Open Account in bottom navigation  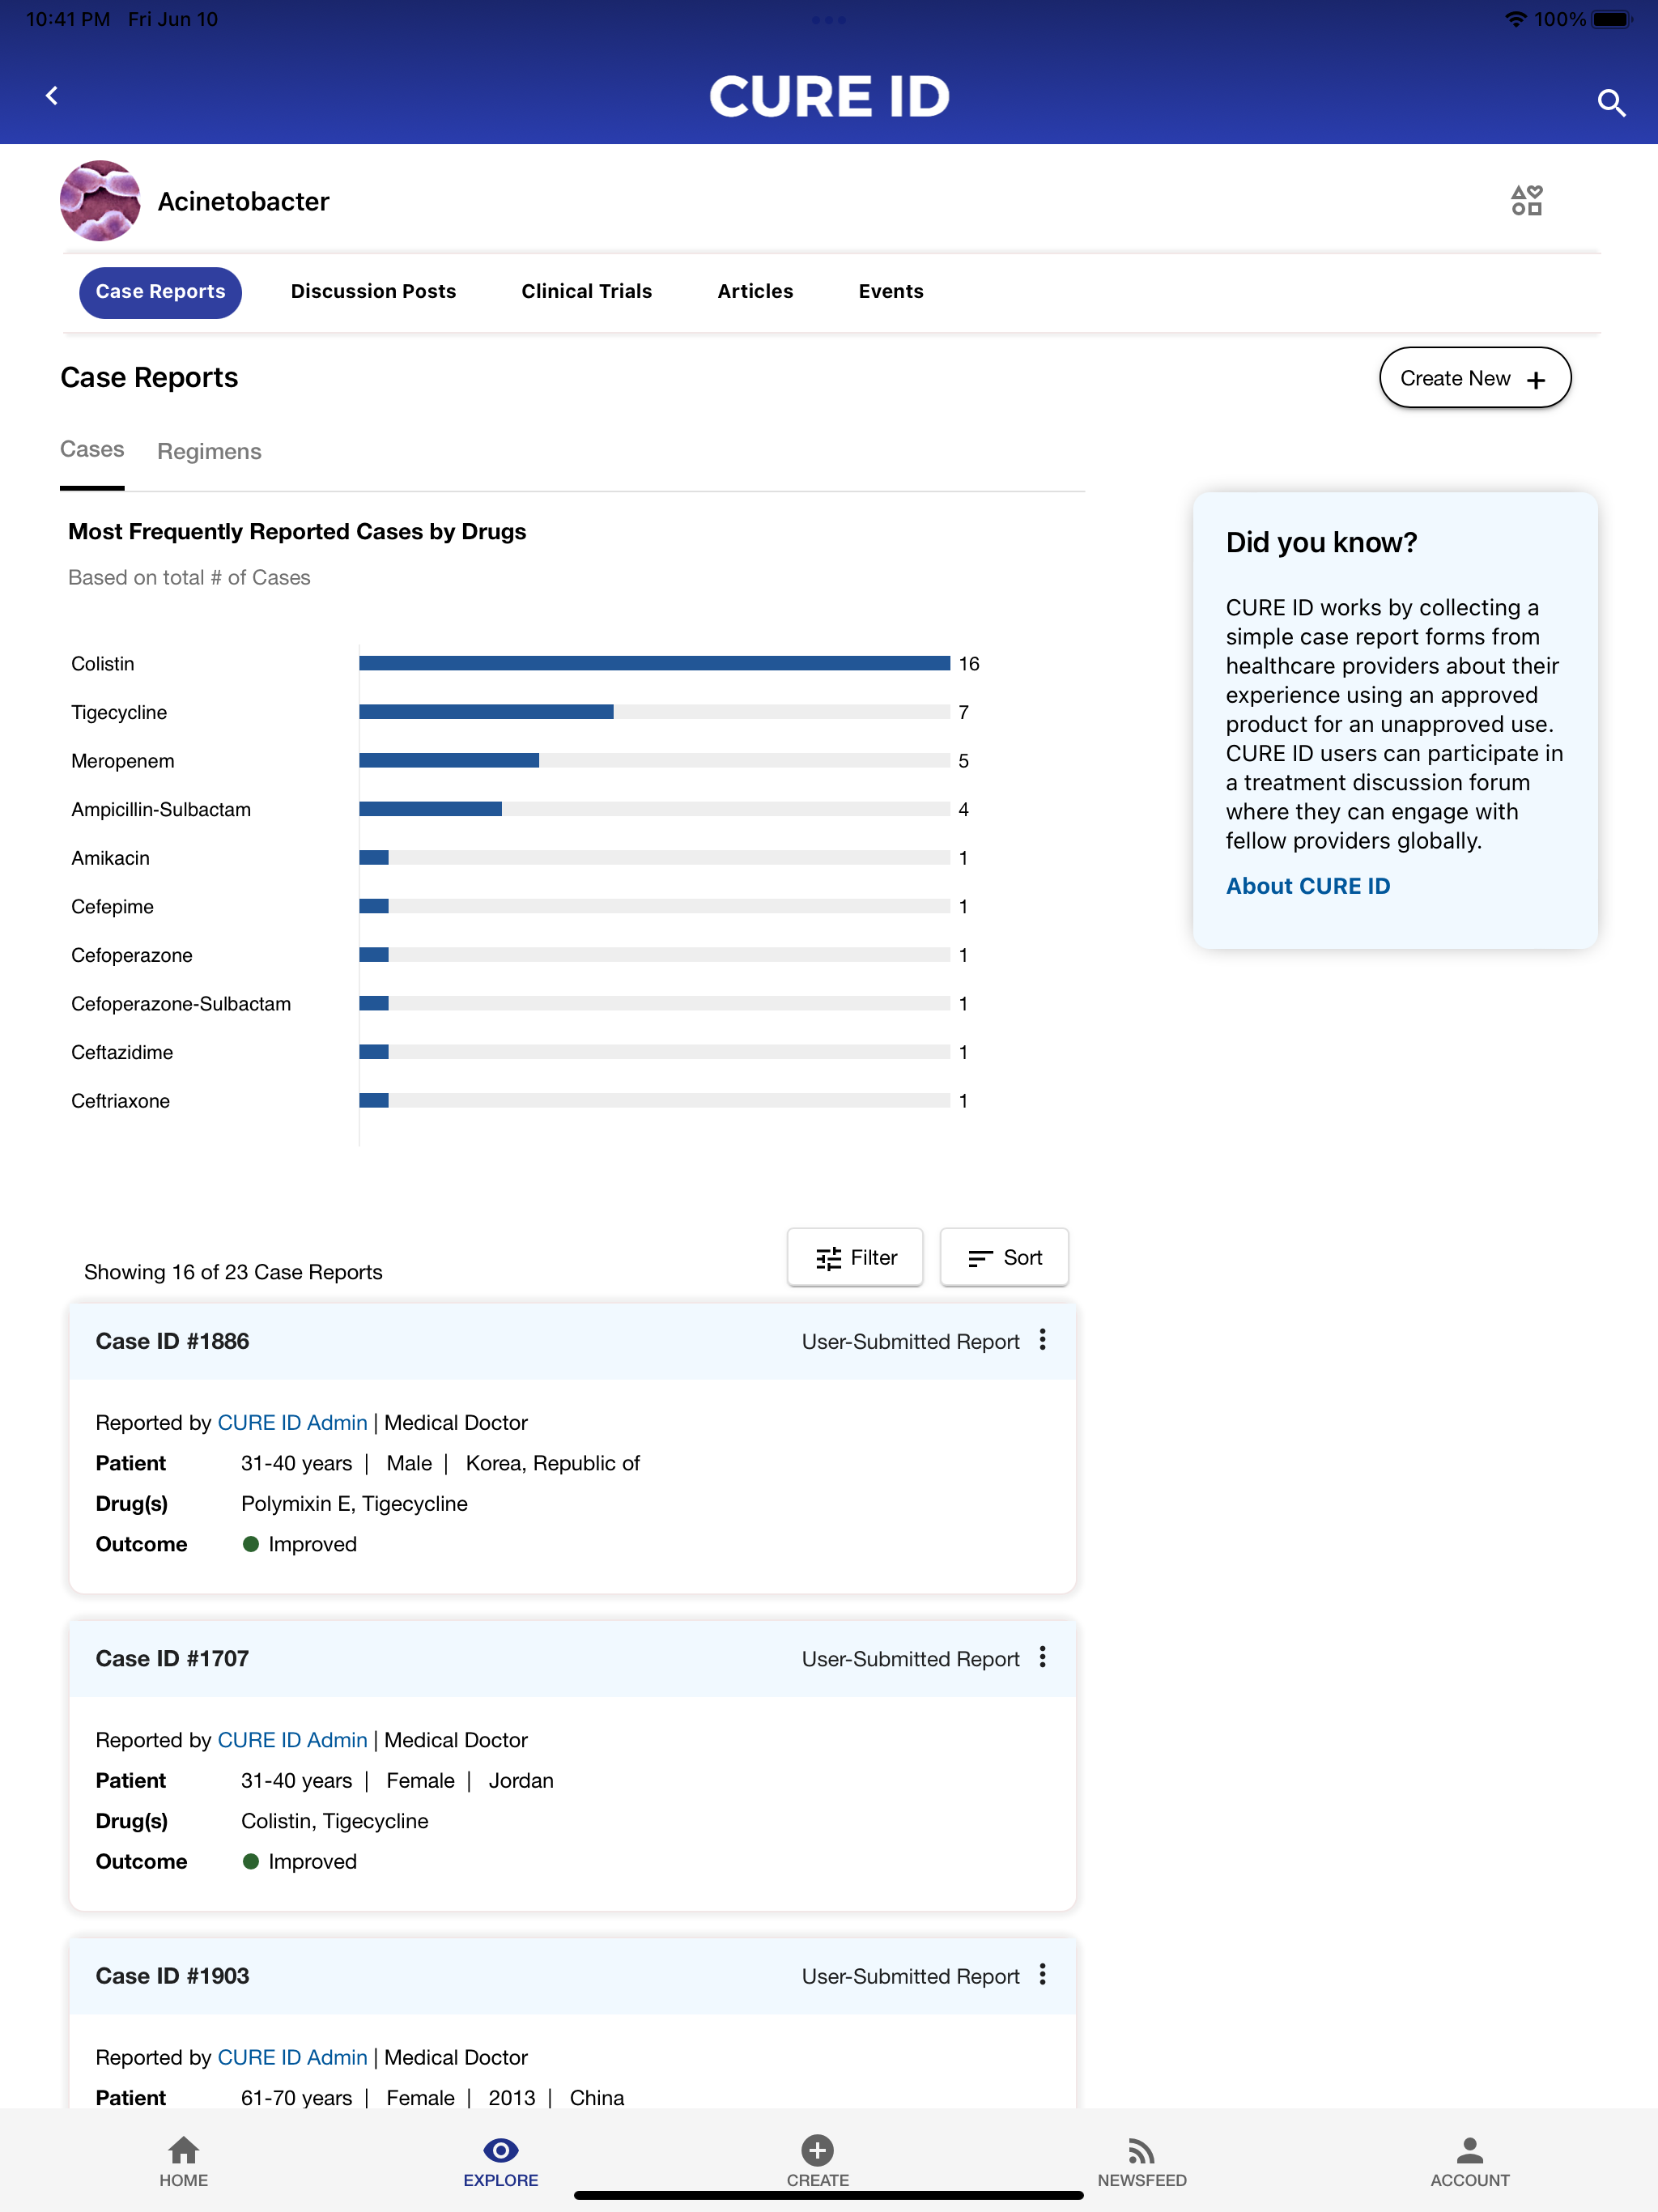(1470, 2161)
